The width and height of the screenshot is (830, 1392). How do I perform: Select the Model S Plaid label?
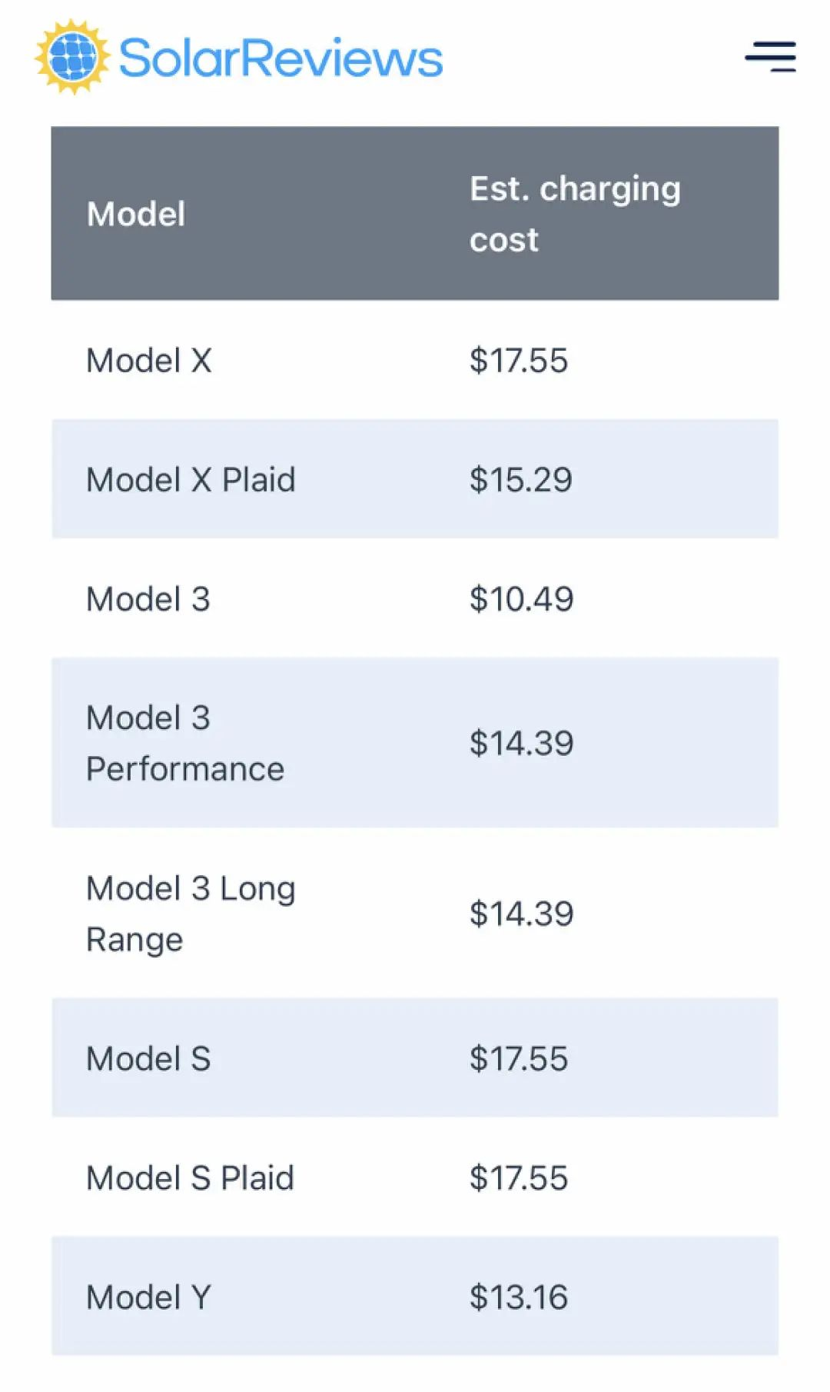[x=190, y=1178]
